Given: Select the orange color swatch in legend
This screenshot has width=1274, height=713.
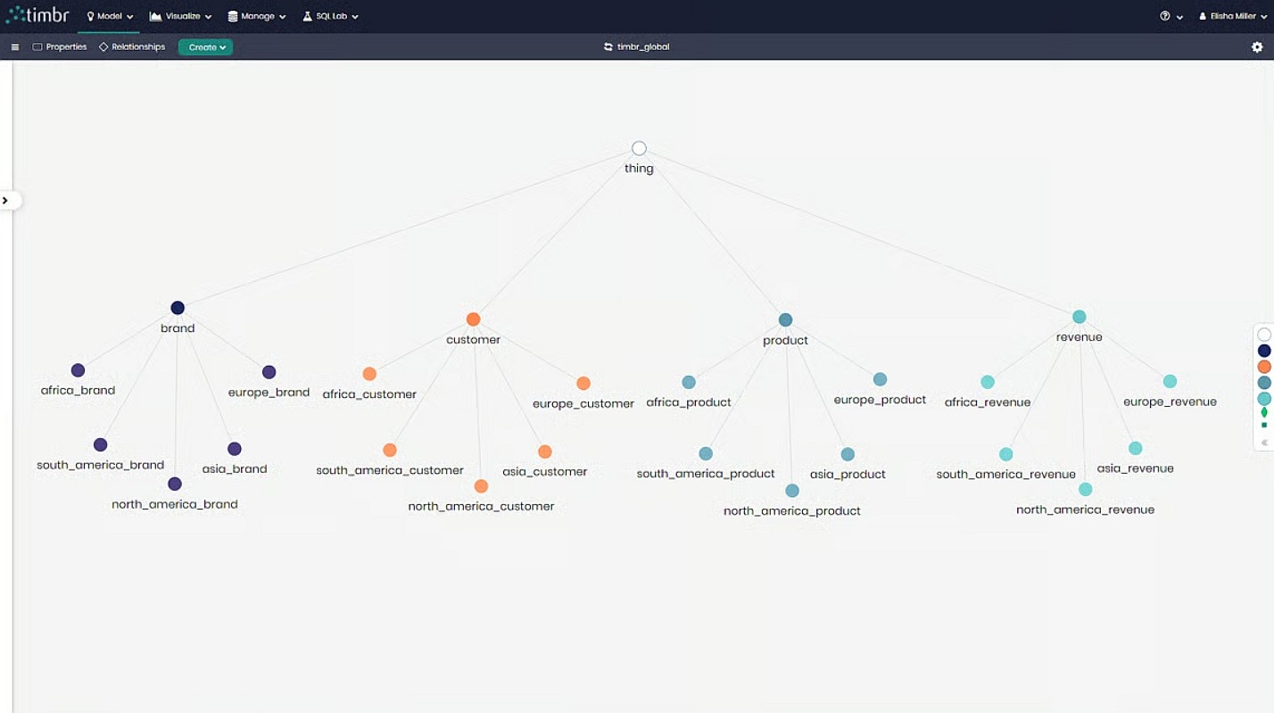Looking at the screenshot, I should pyautogui.click(x=1264, y=367).
